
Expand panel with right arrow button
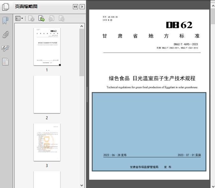(82, 7)
